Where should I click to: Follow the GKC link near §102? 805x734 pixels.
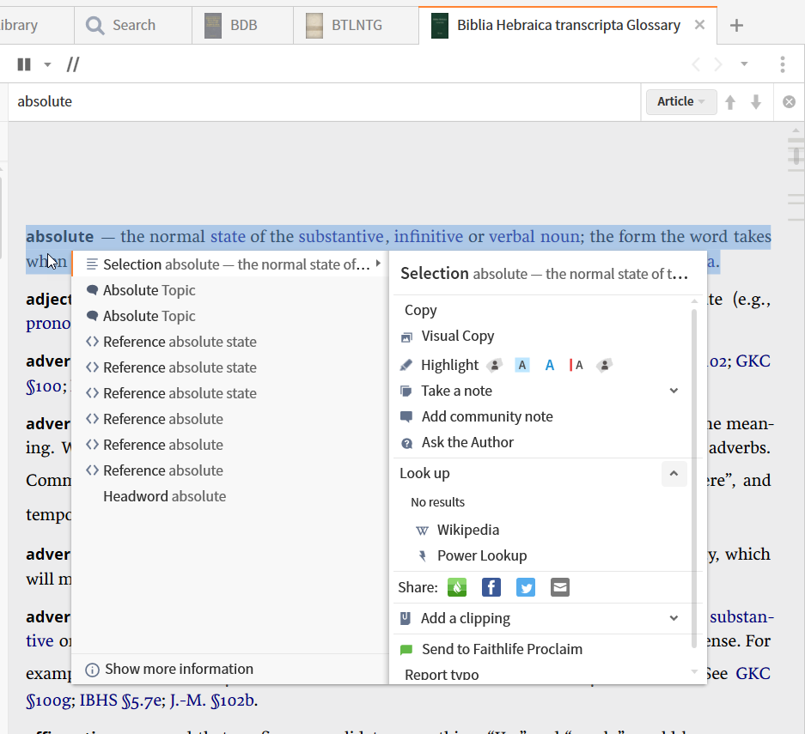coord(753,361)
